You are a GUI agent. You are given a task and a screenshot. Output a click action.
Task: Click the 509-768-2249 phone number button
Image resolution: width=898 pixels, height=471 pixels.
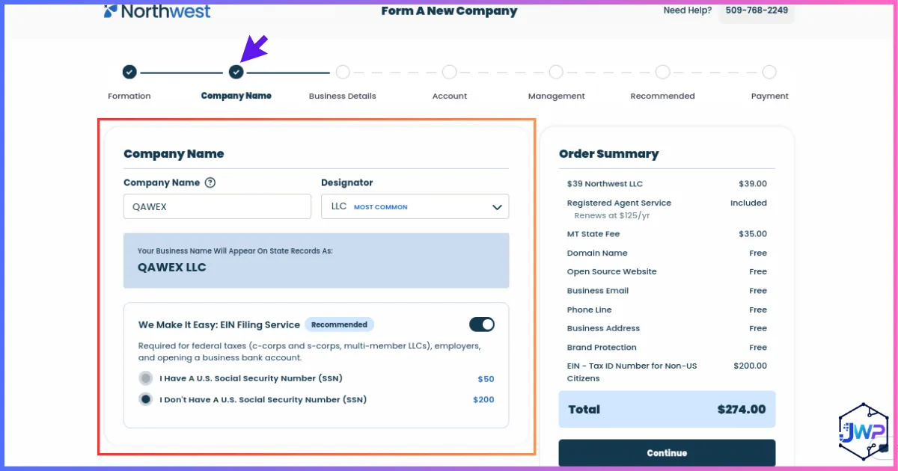756,10
